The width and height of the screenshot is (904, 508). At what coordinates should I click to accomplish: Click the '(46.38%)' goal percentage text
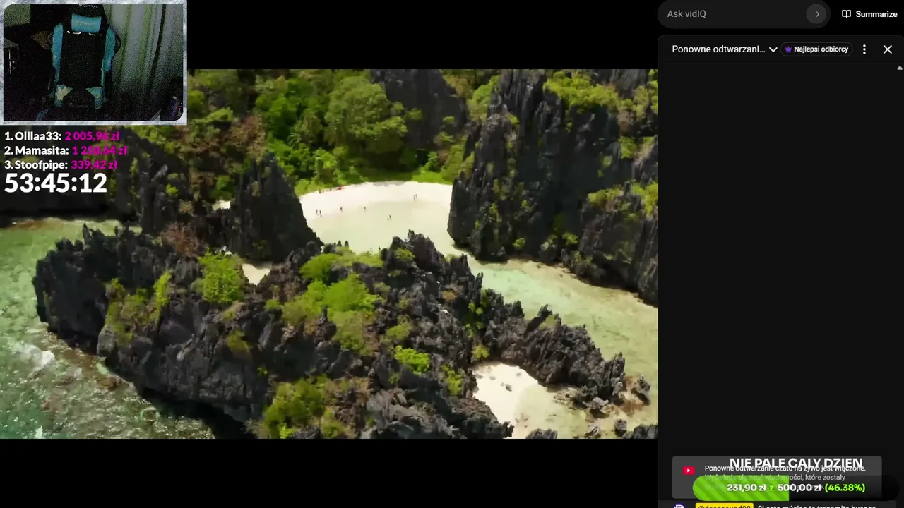845,488
